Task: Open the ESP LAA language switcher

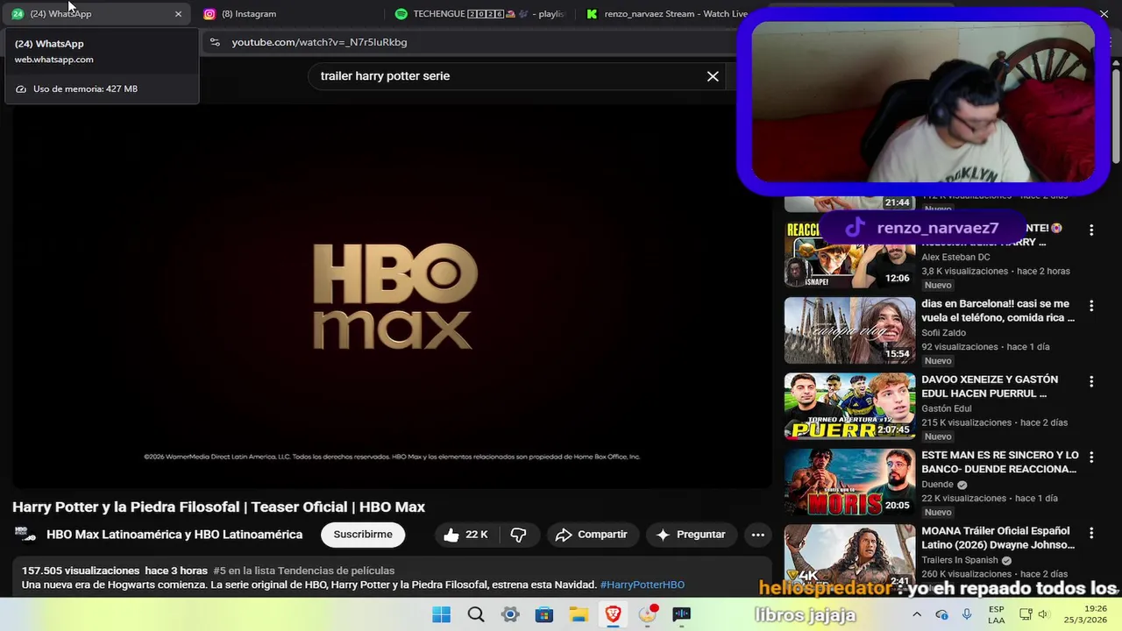Action: tap(997, 614)
